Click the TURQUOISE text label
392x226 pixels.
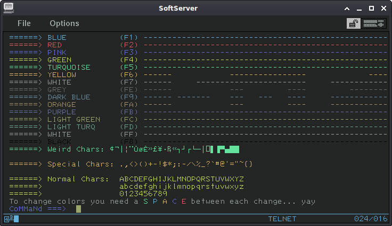coord(69,68)
